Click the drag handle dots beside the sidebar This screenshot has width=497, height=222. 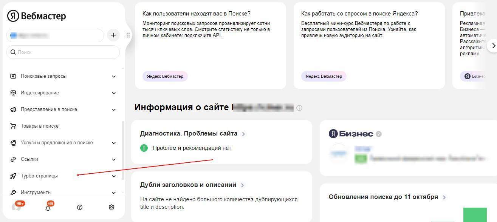[128, 35]
